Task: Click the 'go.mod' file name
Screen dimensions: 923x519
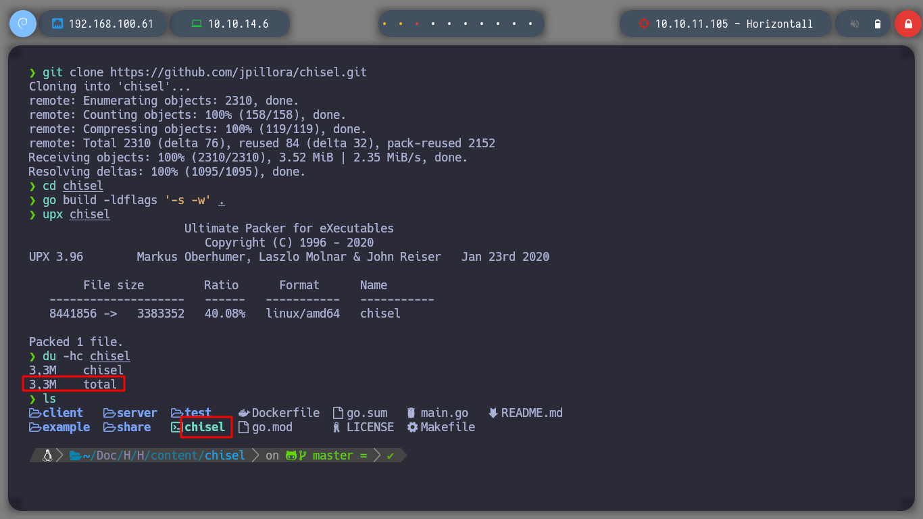Action: pyautogui.click(x=272, y=427)
